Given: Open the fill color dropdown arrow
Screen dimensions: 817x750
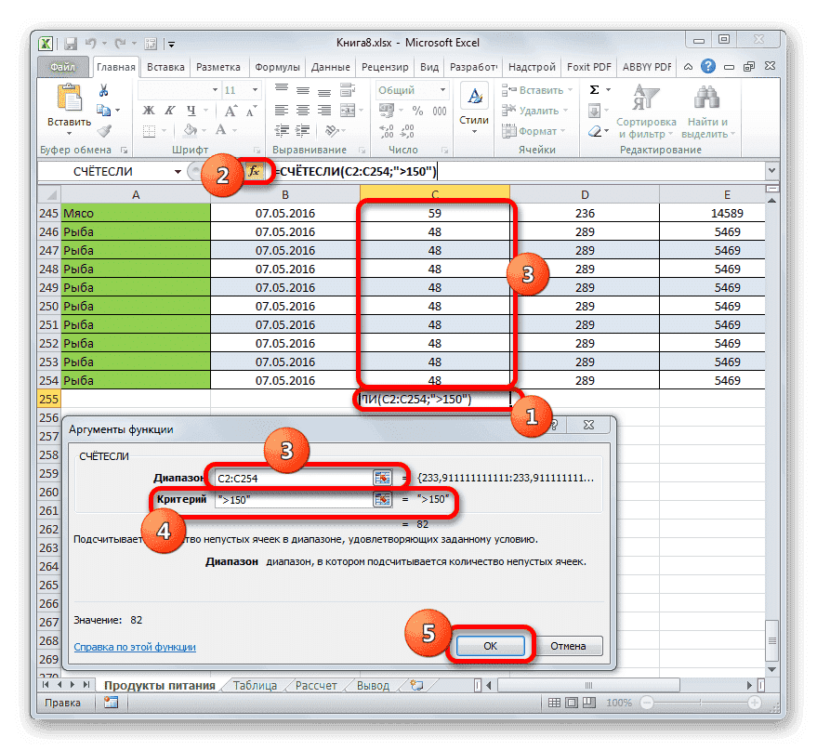Looking at the screenshot, I should coord(203,132).
